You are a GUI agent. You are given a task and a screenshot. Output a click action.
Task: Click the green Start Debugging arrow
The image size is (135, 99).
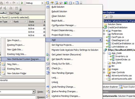[22, 3]
